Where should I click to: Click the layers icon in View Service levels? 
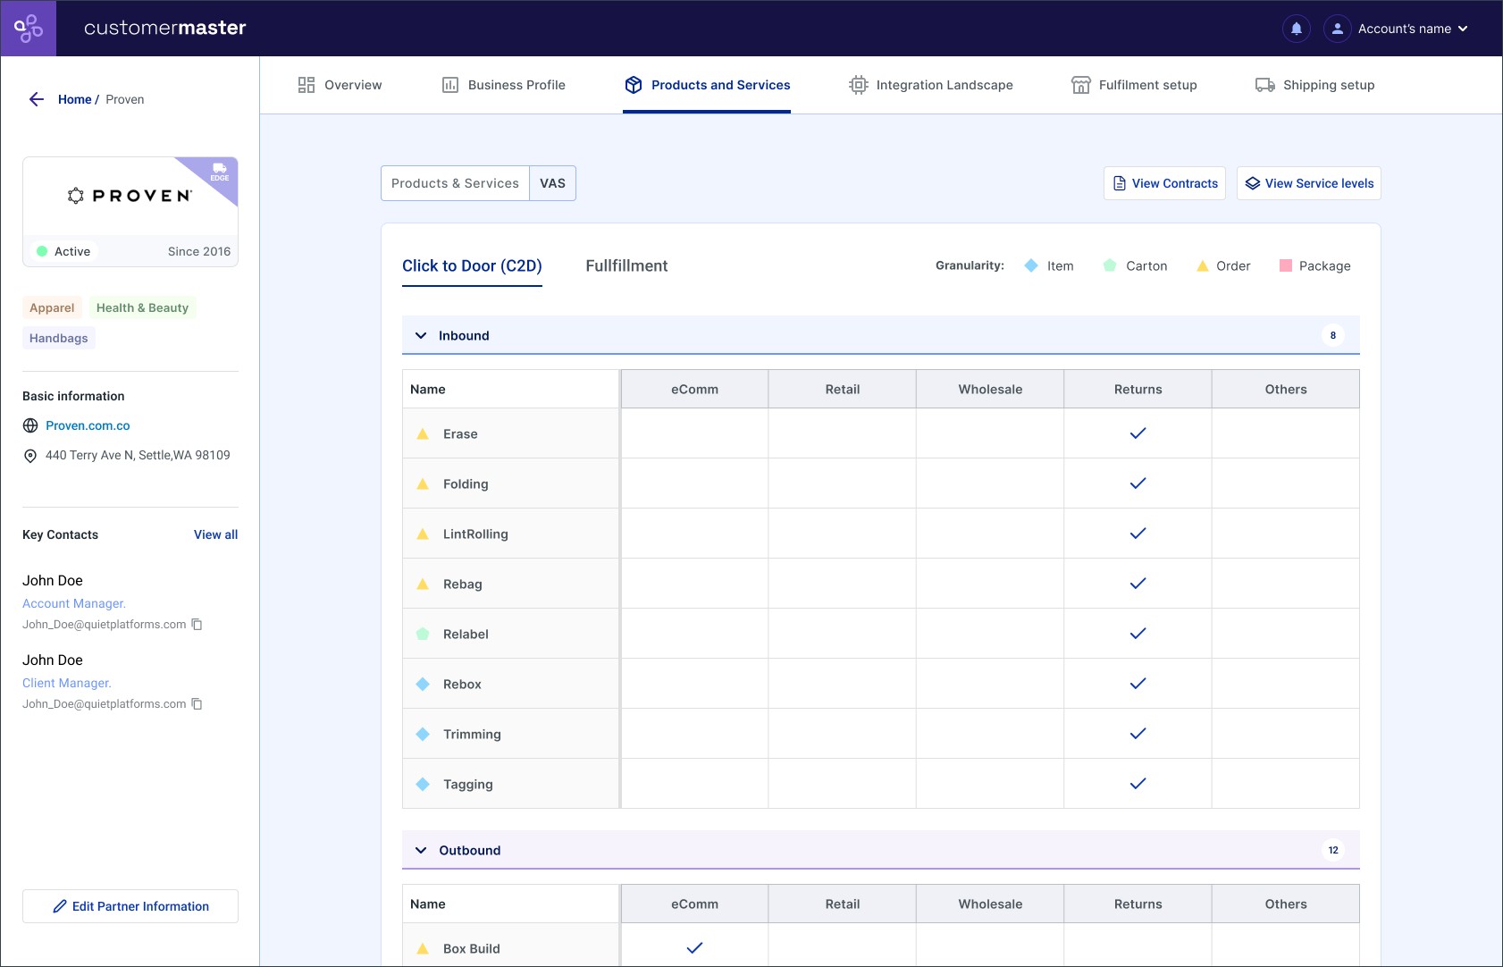point(1253,183)
